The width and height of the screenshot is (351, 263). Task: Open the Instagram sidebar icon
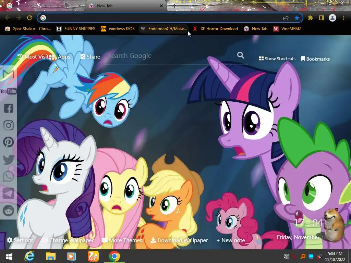(x=9, y=125)
